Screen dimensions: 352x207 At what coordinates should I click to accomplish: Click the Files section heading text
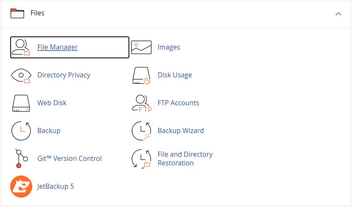click(x=38, y=13)
